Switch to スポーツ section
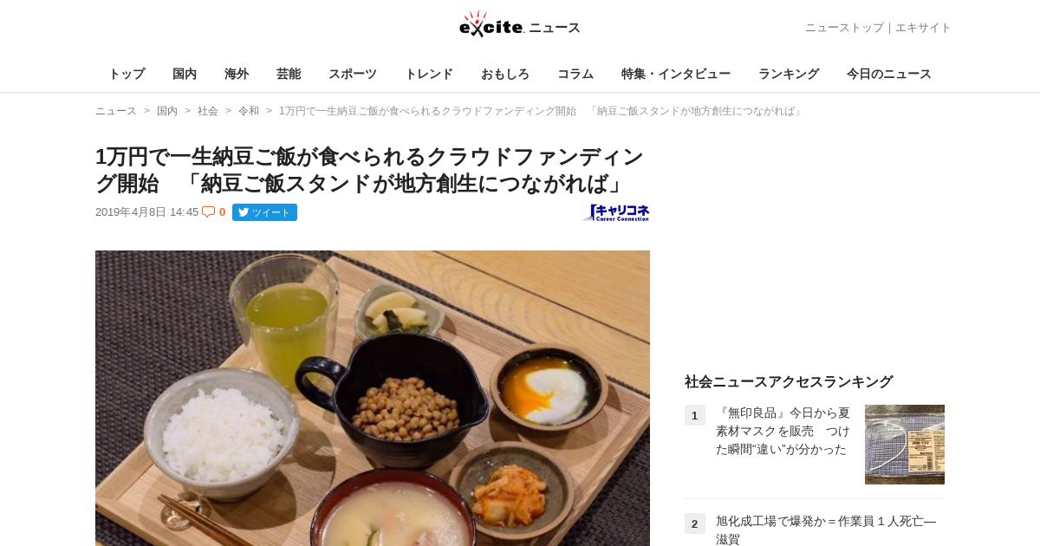This screenshot has width=1040, height=546. (353, 74)
